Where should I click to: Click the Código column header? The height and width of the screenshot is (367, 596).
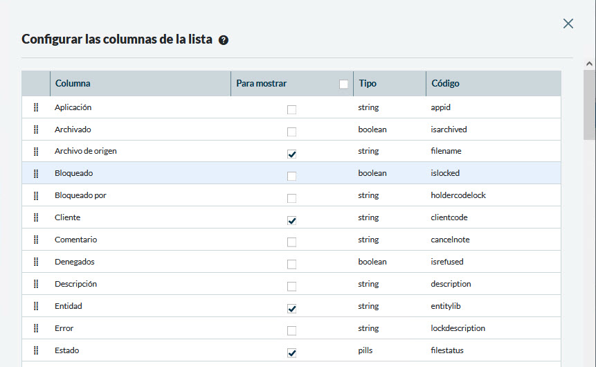click(445, 84)
